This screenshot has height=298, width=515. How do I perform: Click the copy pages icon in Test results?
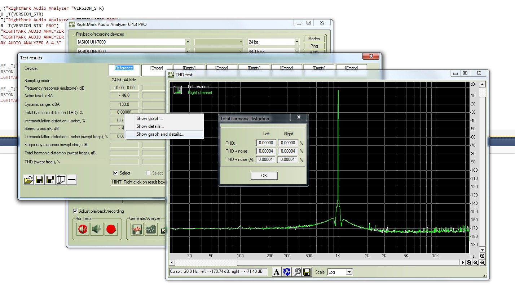click(x=61, y=180)
